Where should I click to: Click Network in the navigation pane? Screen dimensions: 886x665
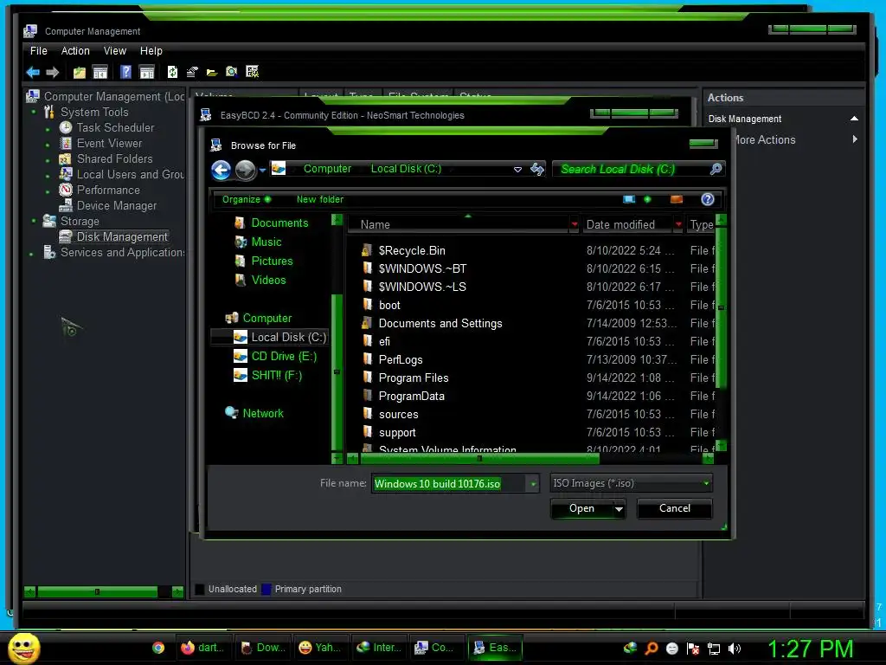[x=263, y=413]
